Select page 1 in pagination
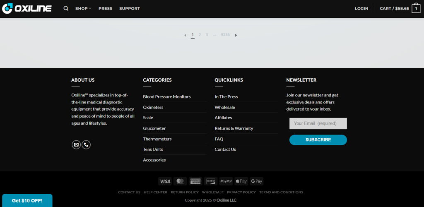The image size is (424, 207). point(193,35)
